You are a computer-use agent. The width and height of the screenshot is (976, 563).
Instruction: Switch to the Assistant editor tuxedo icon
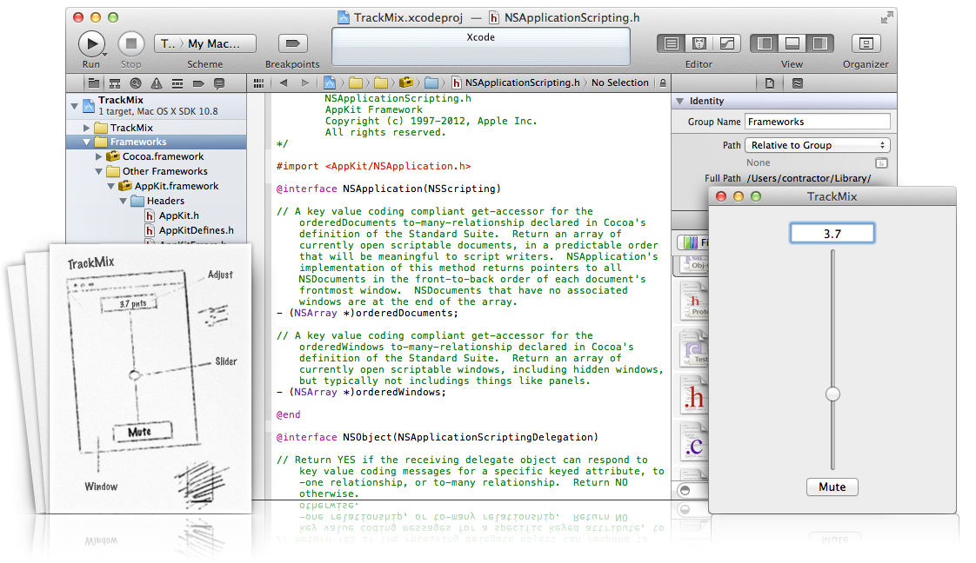coord(699,43)
